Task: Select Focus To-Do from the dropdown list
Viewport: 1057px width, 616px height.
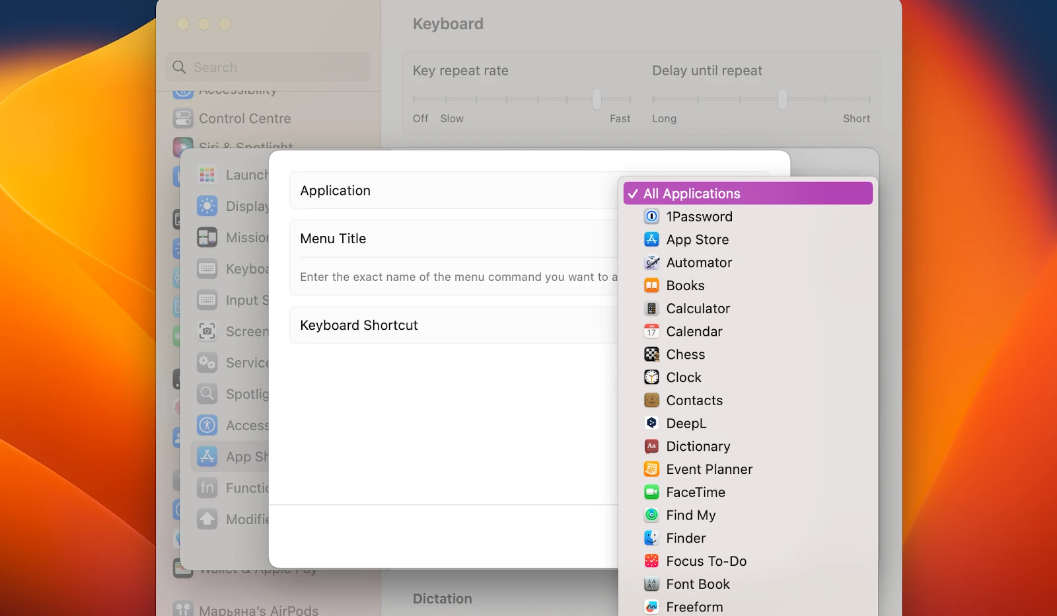Action: (x=706, y=560)
